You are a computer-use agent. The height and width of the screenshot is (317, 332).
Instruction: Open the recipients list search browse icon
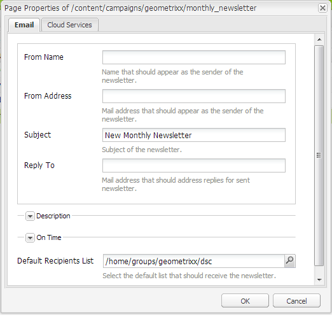pos(289,261)
